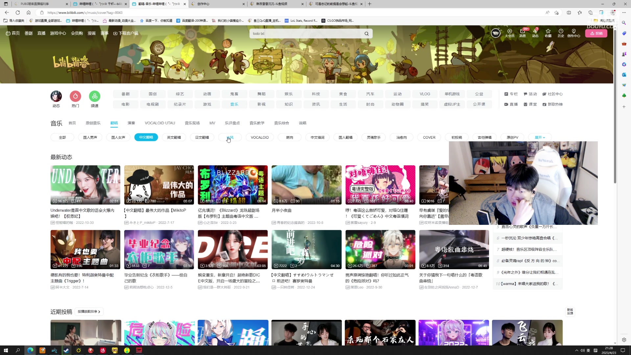Click the search magnifier icon

click(366, 34)
